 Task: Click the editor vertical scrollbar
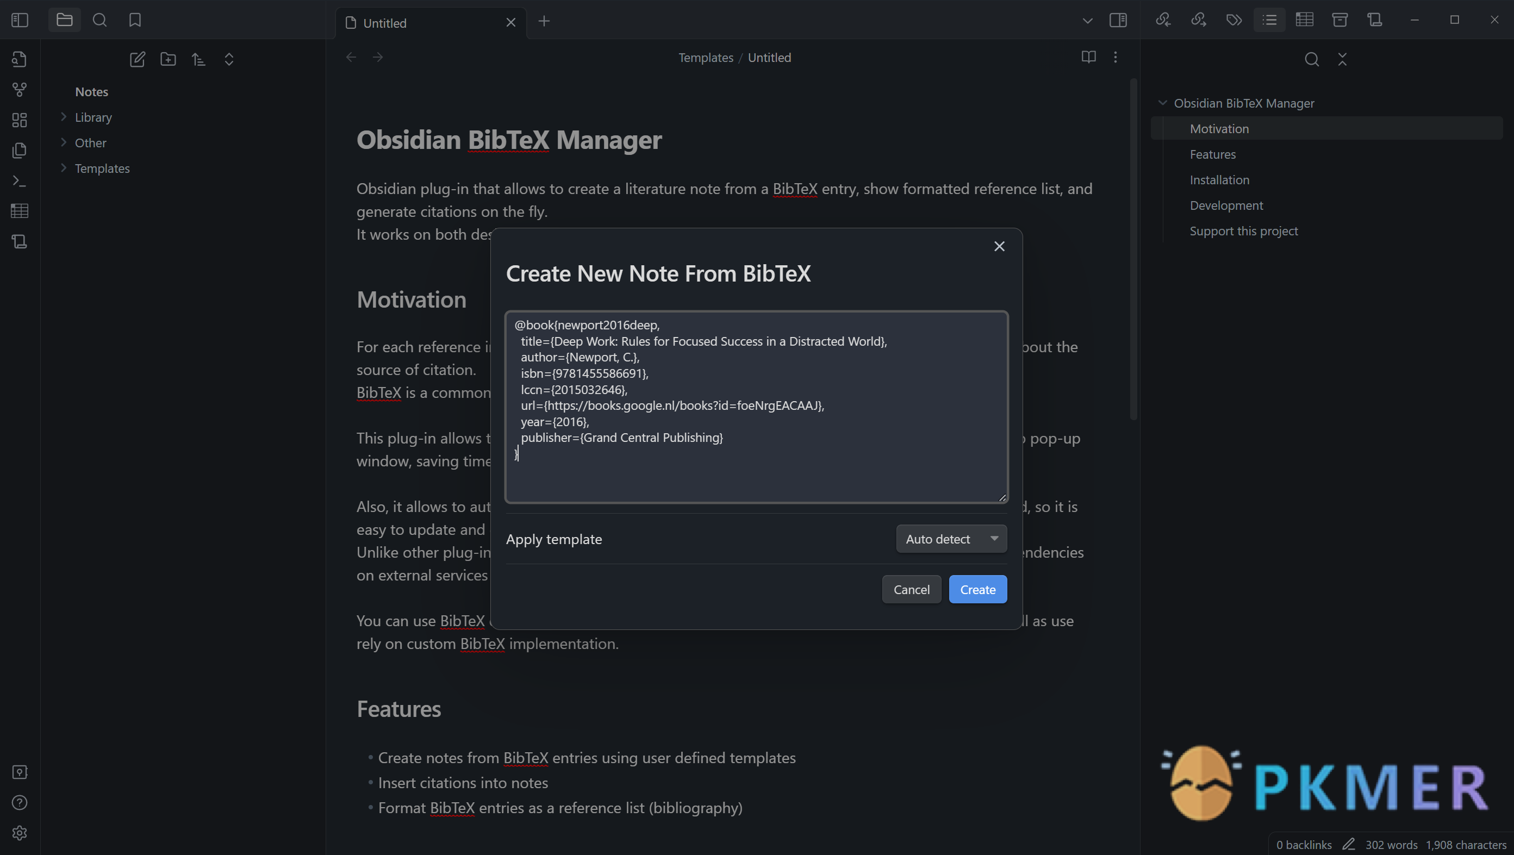click(x=1133, y=249)
